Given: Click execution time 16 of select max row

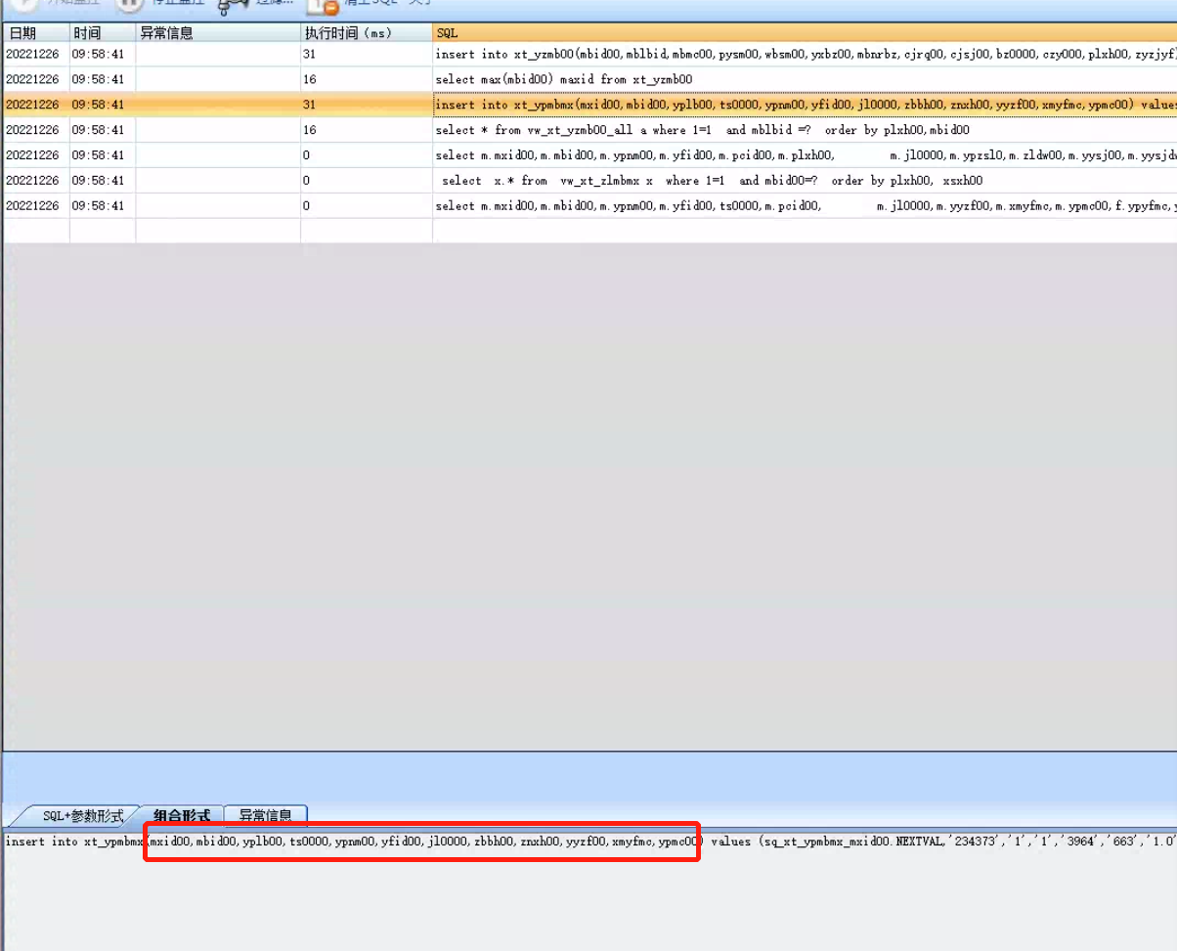Looking at the screenshot, I should (x=367, y=79).
